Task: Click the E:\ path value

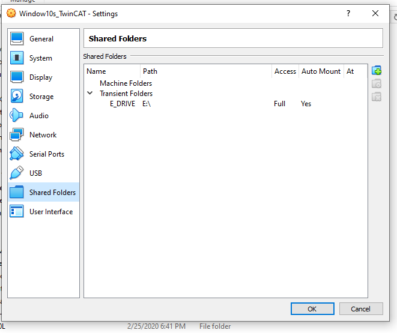Action: click(147, 104)
